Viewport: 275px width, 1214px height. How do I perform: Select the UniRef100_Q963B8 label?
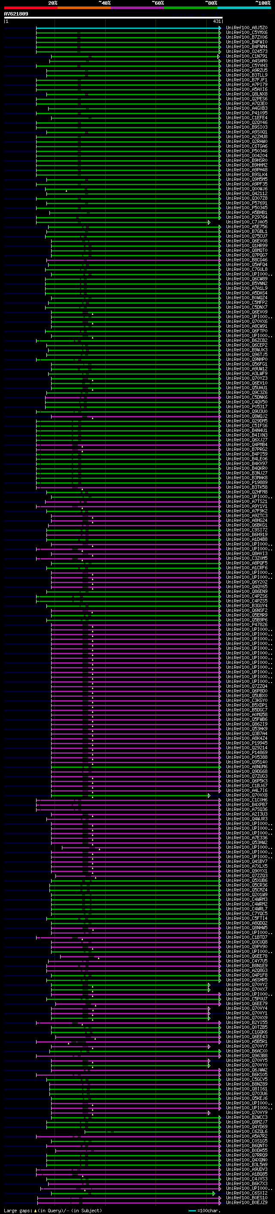point(247,1056)
